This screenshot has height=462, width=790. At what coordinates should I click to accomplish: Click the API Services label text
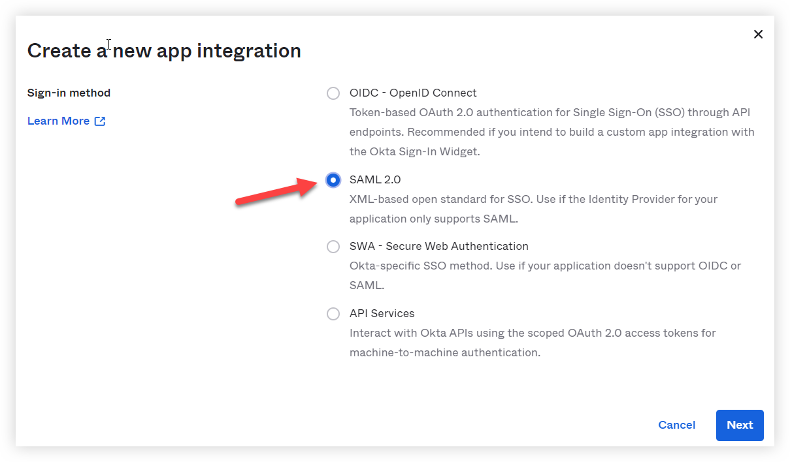pos(382,313)
